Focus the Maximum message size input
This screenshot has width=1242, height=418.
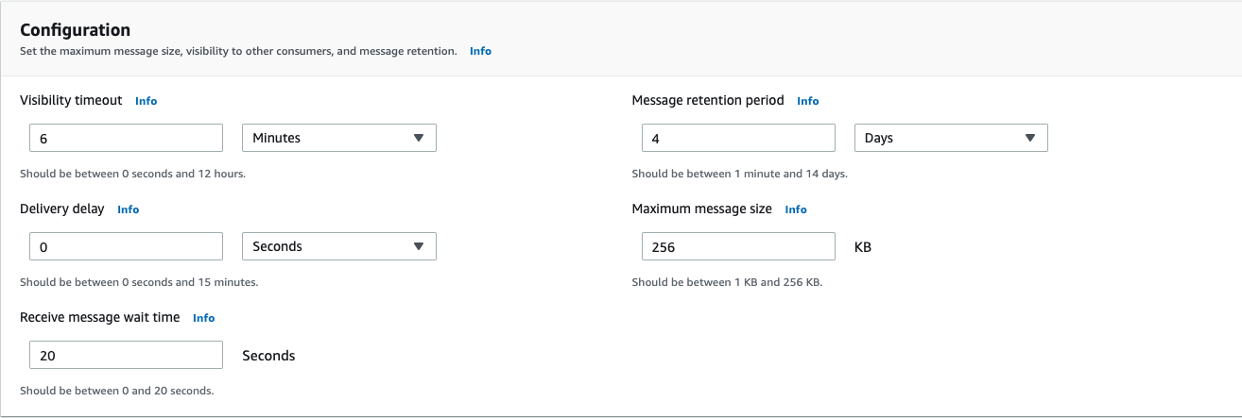[x=737, y=246]
